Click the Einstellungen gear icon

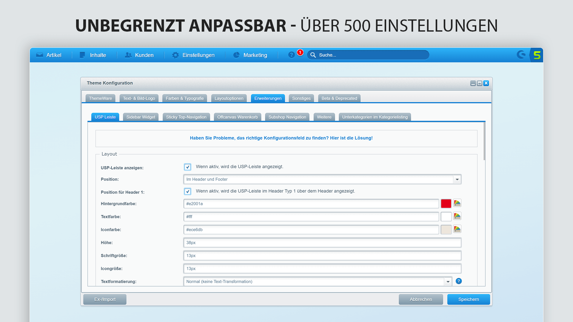(174, 55)
